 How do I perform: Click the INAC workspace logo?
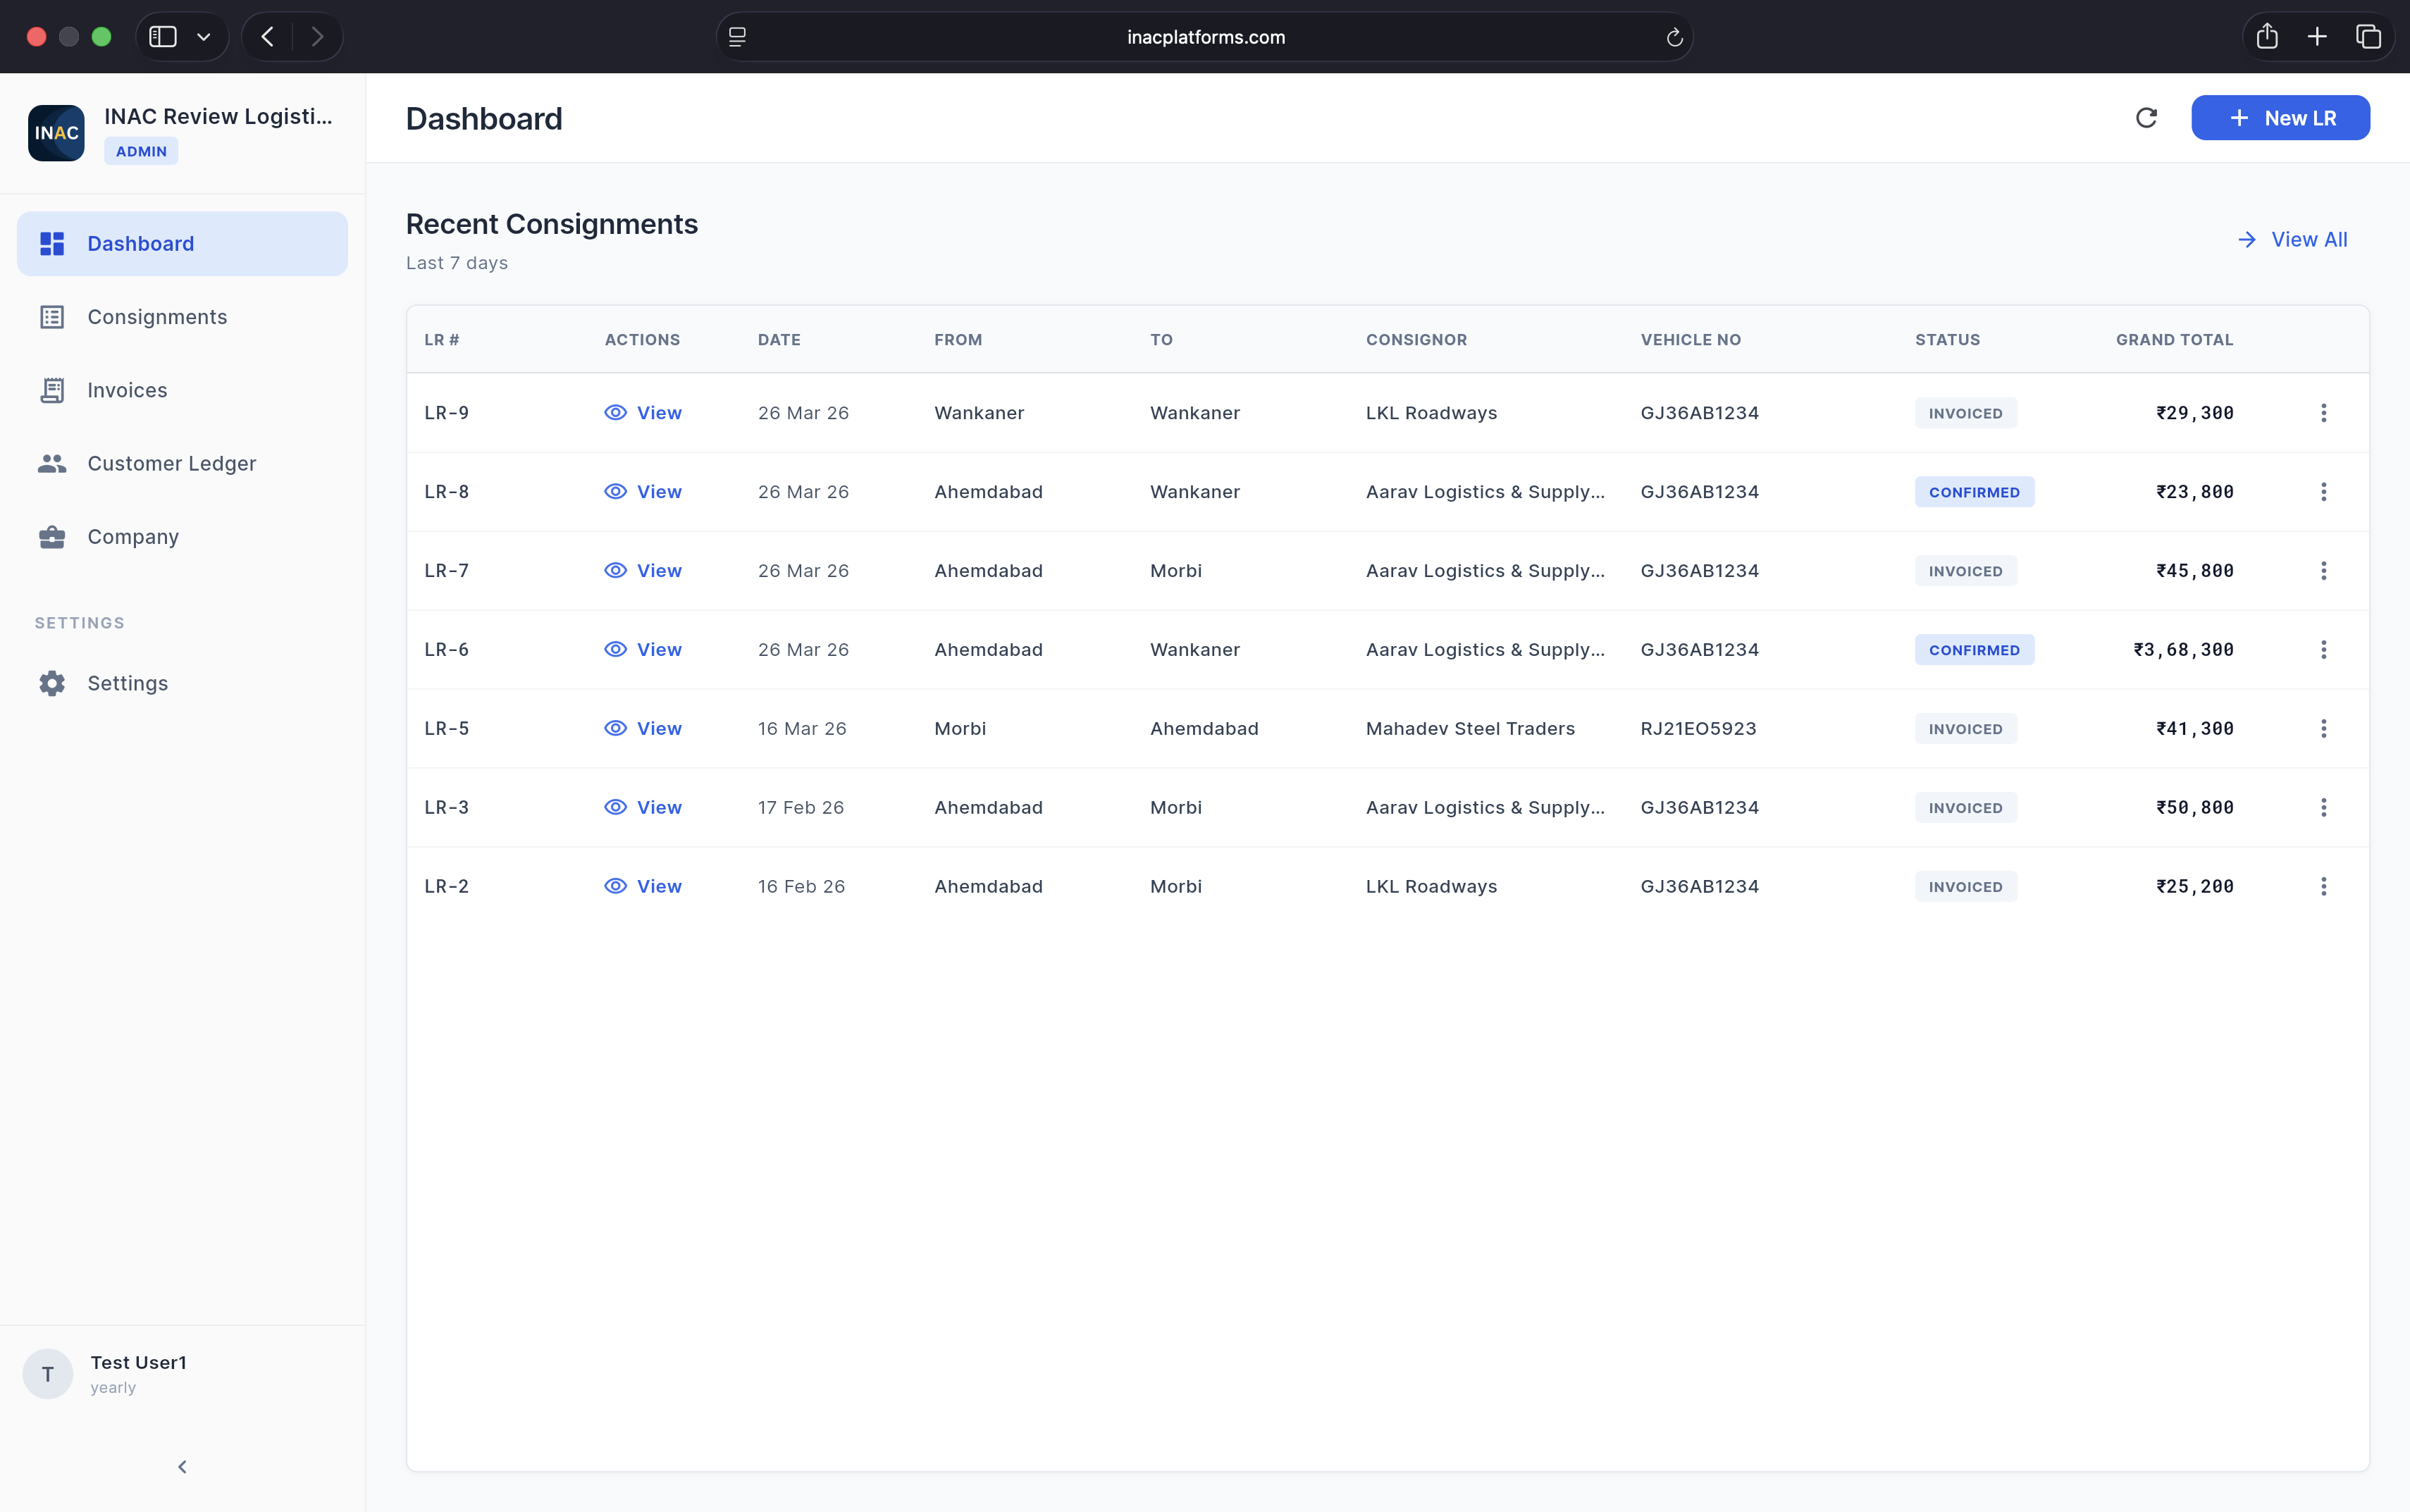tap(56, 132)
